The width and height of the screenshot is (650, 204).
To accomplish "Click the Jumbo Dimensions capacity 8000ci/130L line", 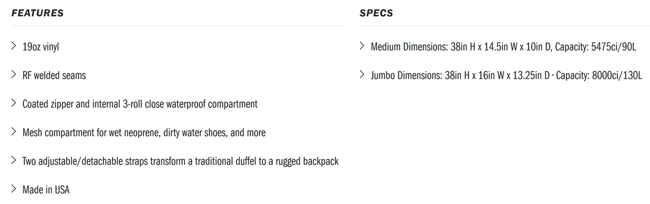I will click(x=506, y=76).
